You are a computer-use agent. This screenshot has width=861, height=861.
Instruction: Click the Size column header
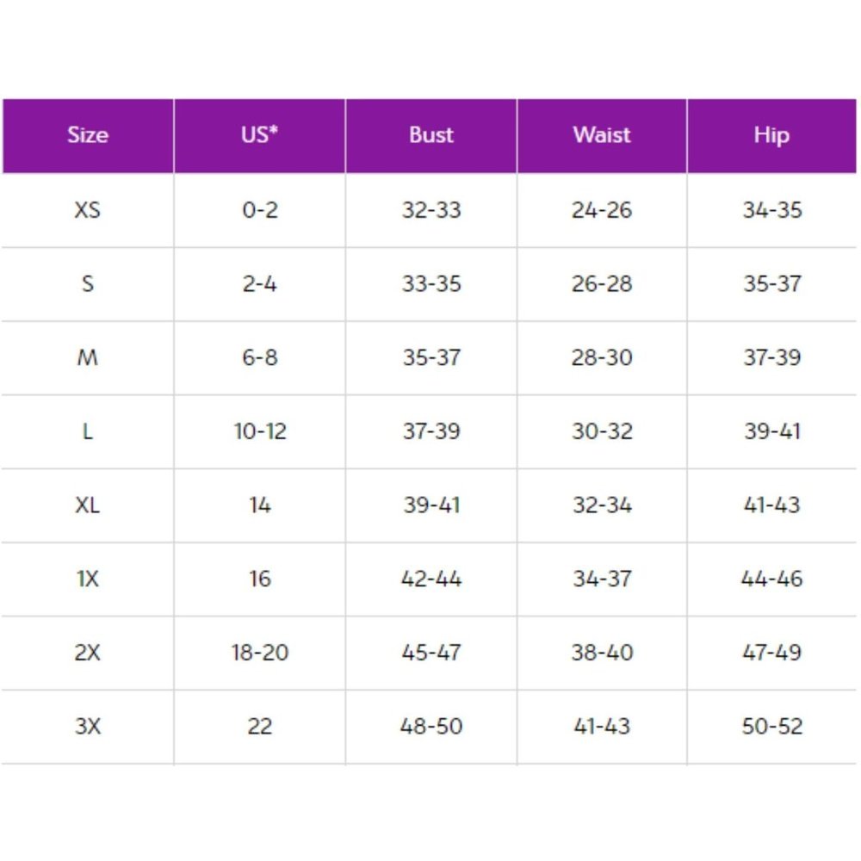click(88, 135)
